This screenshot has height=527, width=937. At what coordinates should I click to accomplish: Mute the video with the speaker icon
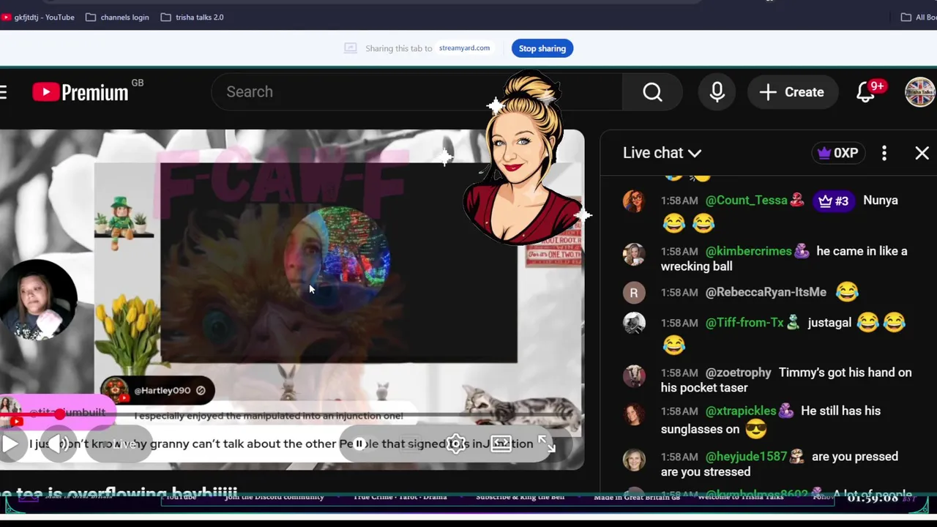coord(60,444)
